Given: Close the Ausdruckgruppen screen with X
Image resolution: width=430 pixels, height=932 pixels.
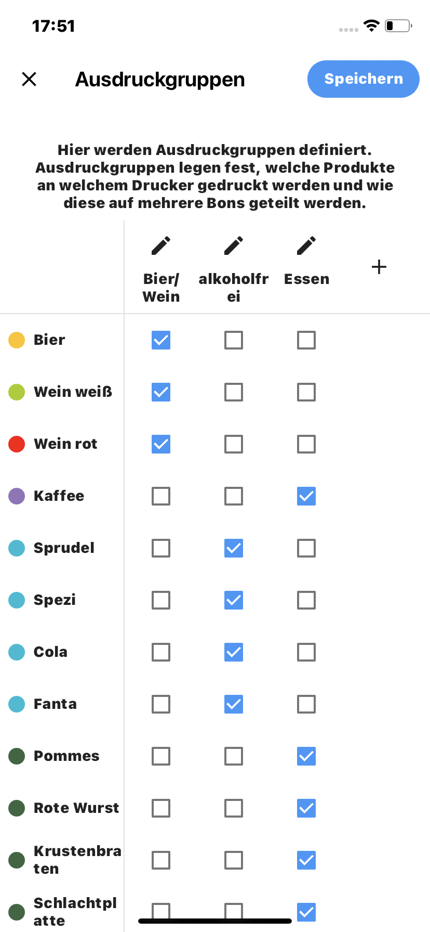Looking at the screenshot, I should point(29,79).
